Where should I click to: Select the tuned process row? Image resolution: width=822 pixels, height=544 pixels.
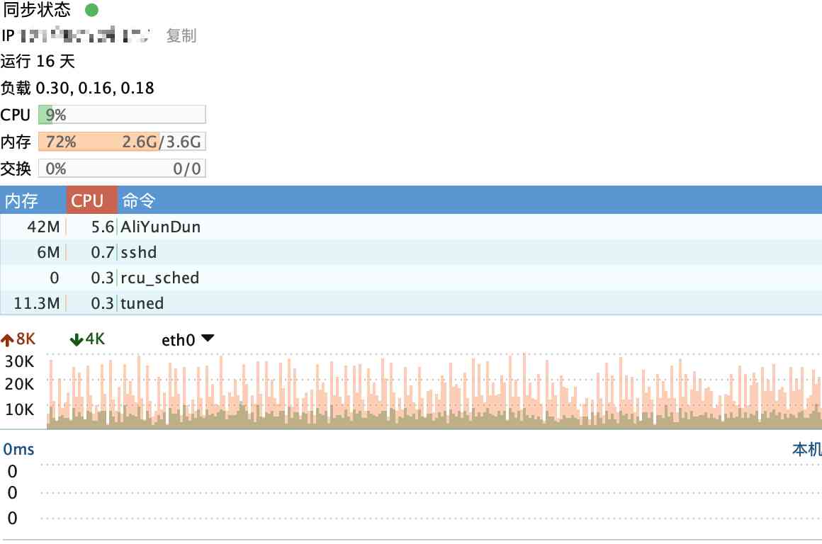(x=411, y=303)
